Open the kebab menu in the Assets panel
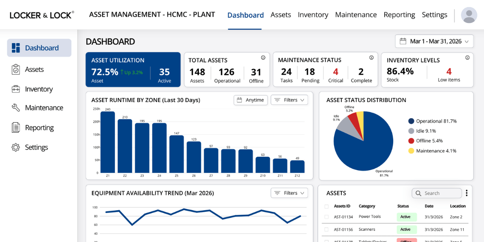484x242 pixels. coord(467,193)
